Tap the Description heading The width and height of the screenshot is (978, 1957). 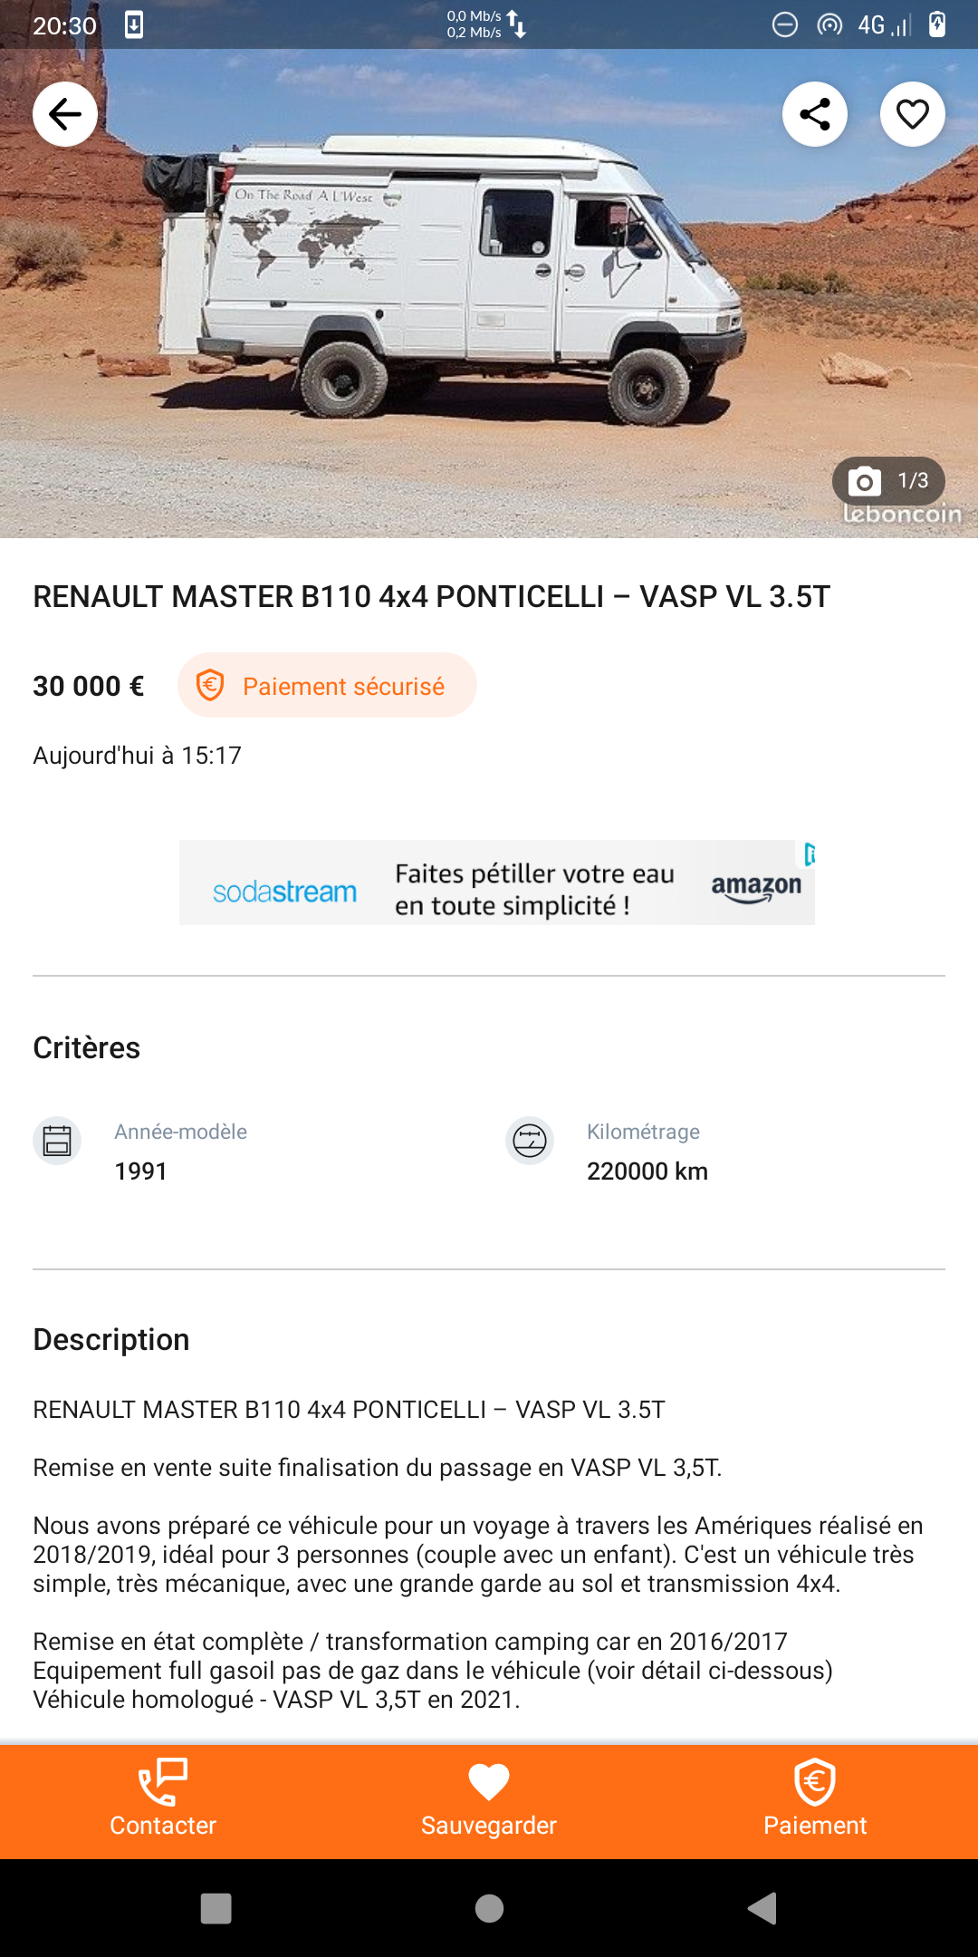click(111, 1340)
